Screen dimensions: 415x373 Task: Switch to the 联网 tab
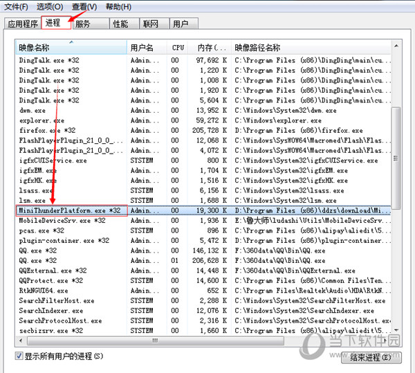point(154,24)
